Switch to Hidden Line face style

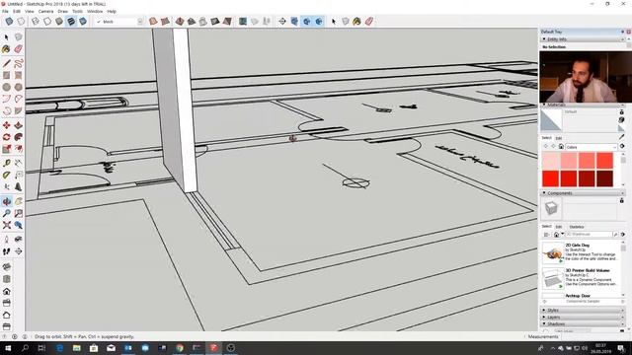pos(47,22)
